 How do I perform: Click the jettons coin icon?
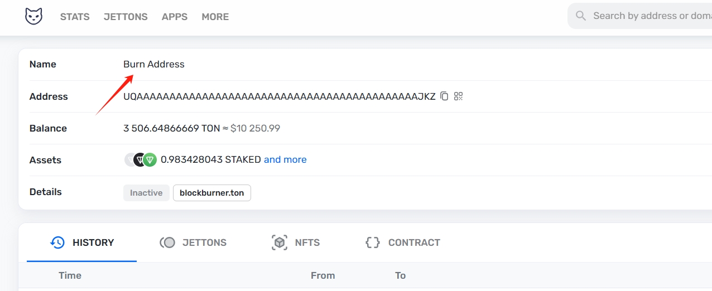pos(167,243)
